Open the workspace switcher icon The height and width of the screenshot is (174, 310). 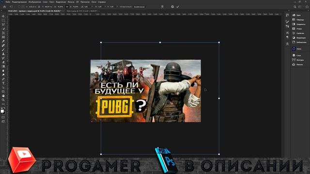click(300, 7)
